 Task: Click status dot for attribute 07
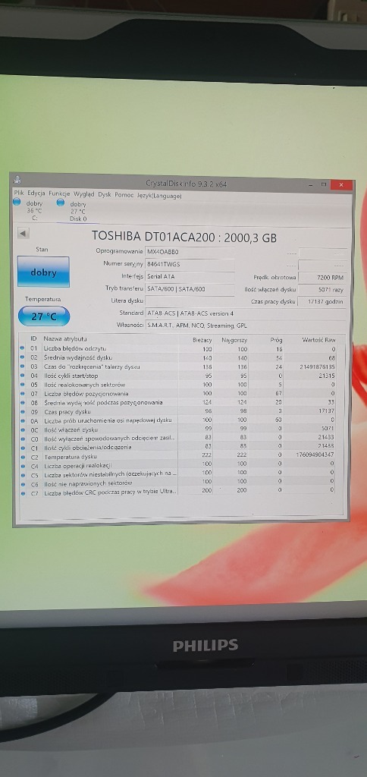22,394
